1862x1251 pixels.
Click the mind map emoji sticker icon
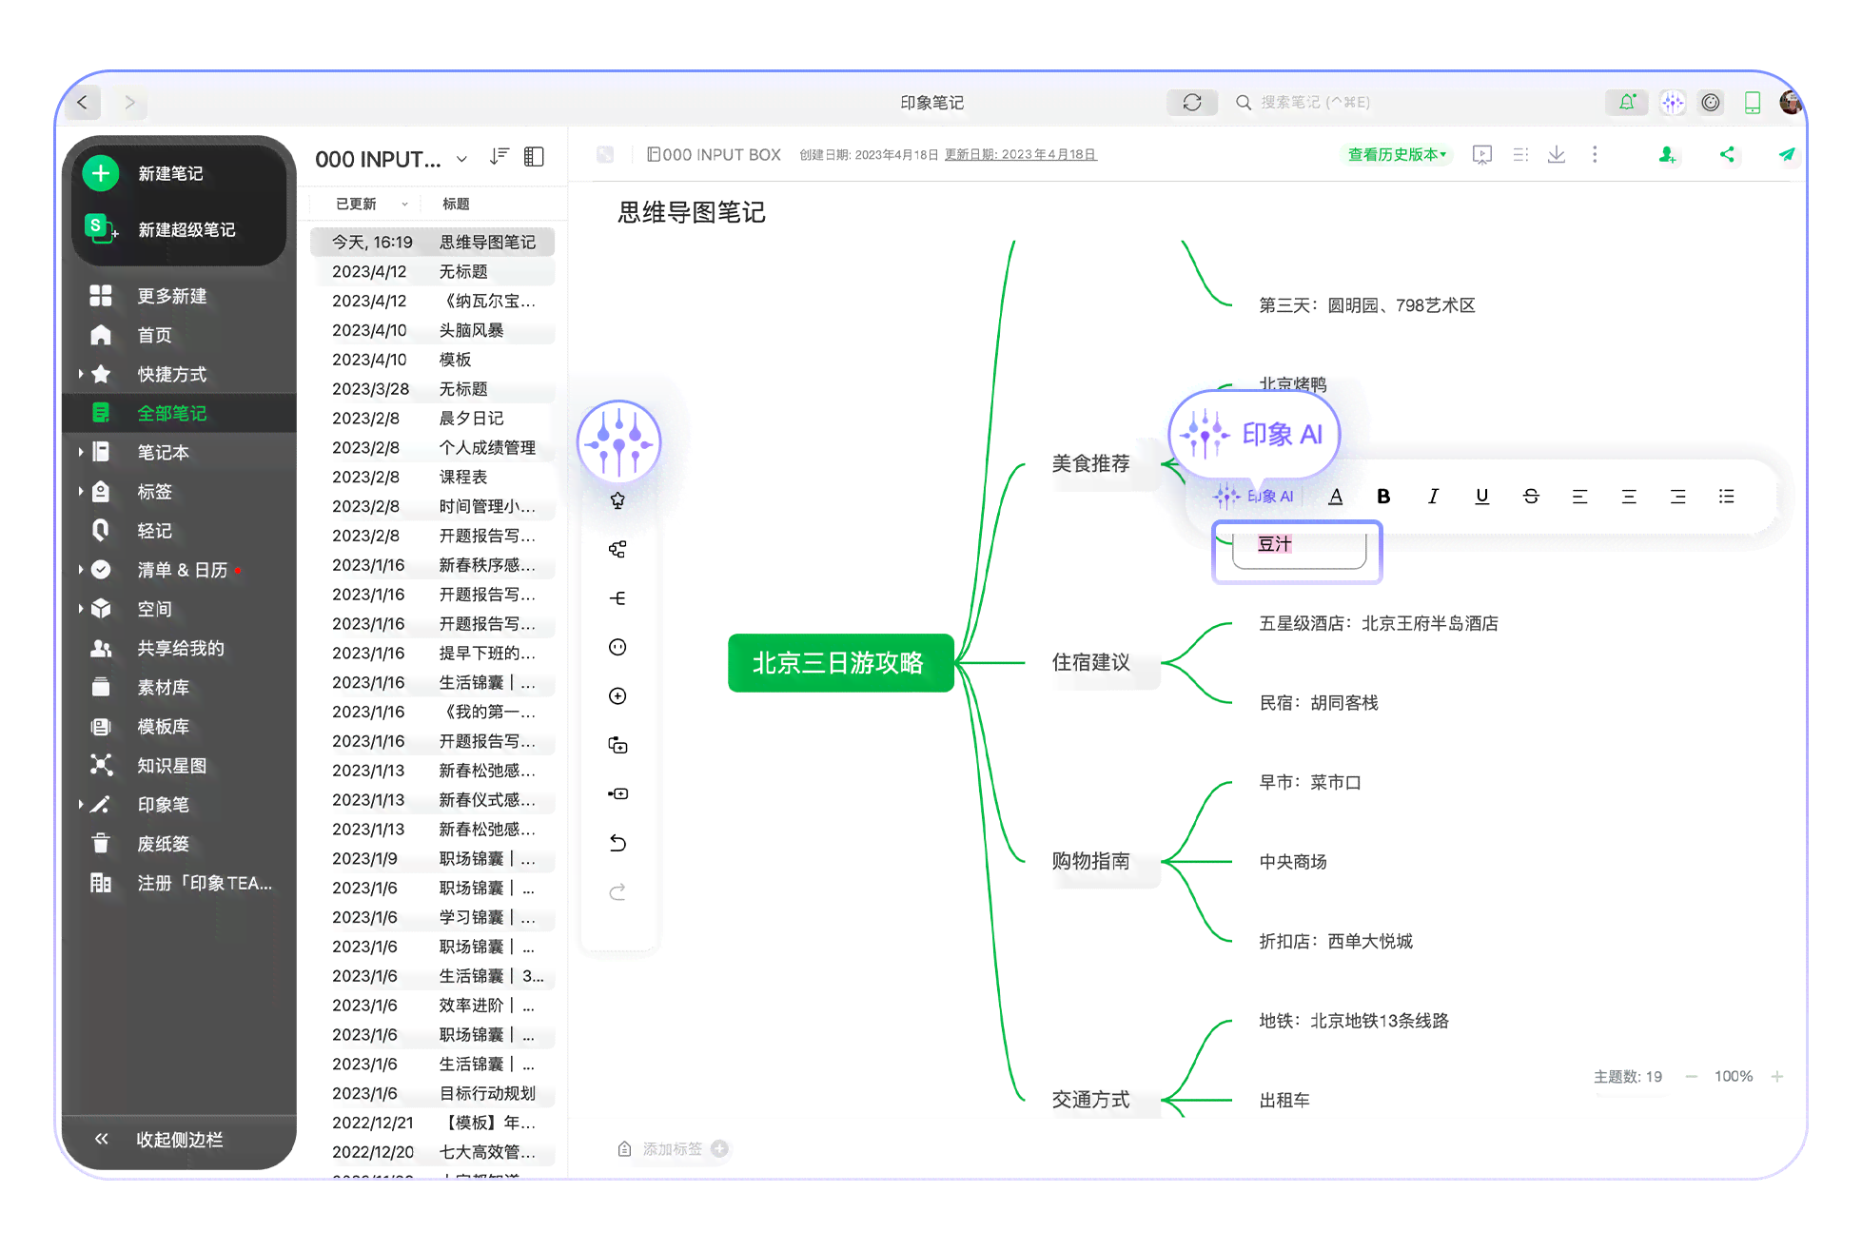pyautogui.click(x=617, y=647)
